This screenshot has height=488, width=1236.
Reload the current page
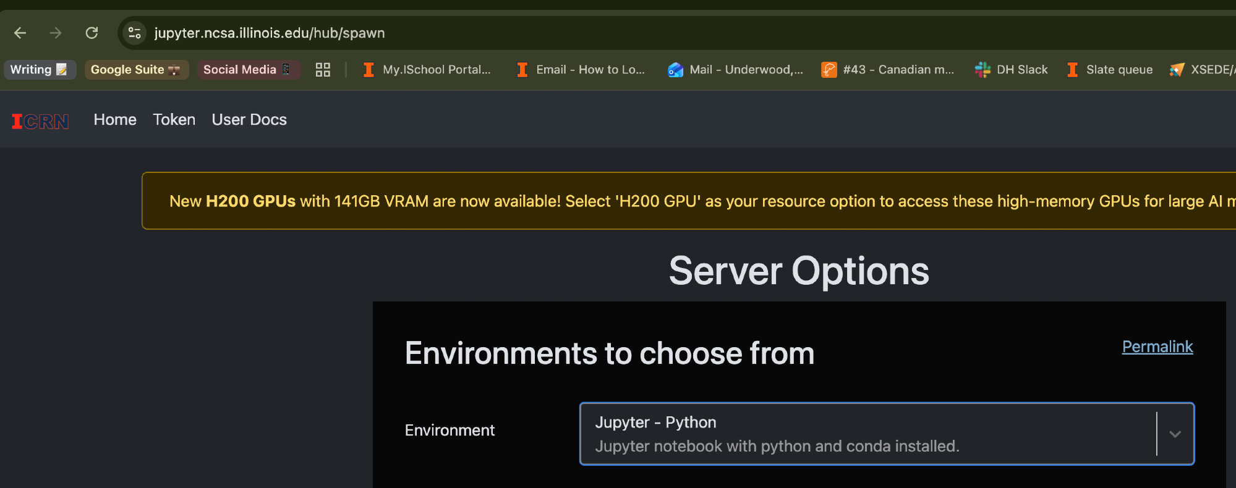point(92,33)
